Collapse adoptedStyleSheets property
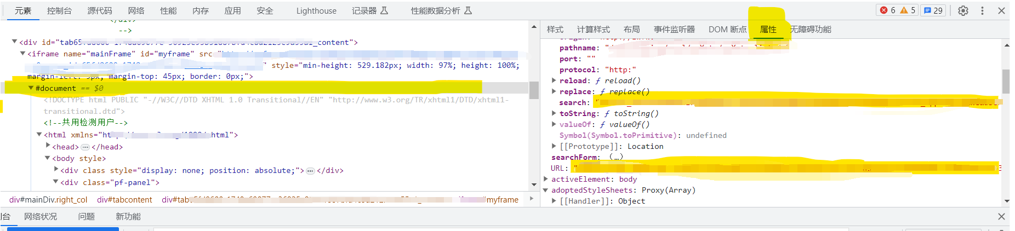This screenshot has width=1015, height=231. (546, 190)
